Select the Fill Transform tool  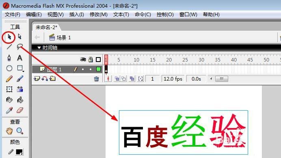20,89
